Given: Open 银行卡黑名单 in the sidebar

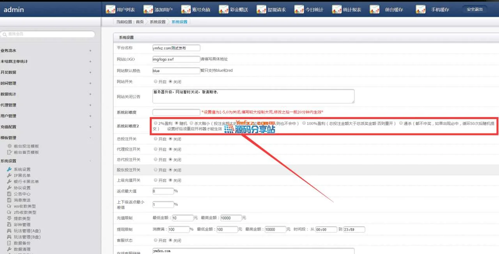Looking at the screenshot, I should 26,182.
